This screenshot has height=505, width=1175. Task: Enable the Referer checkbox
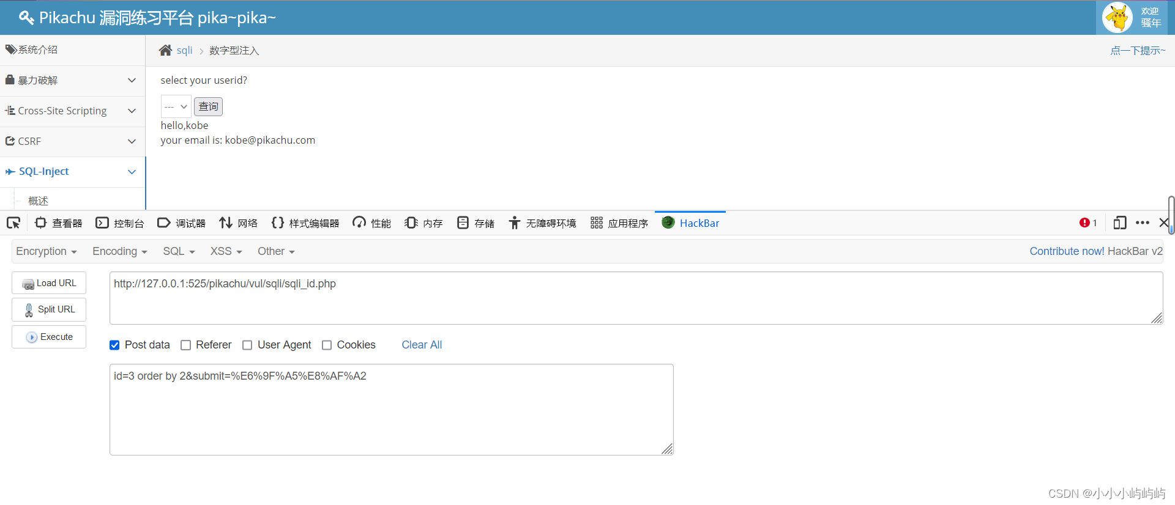pyautogui.click(x=186, y=345)
